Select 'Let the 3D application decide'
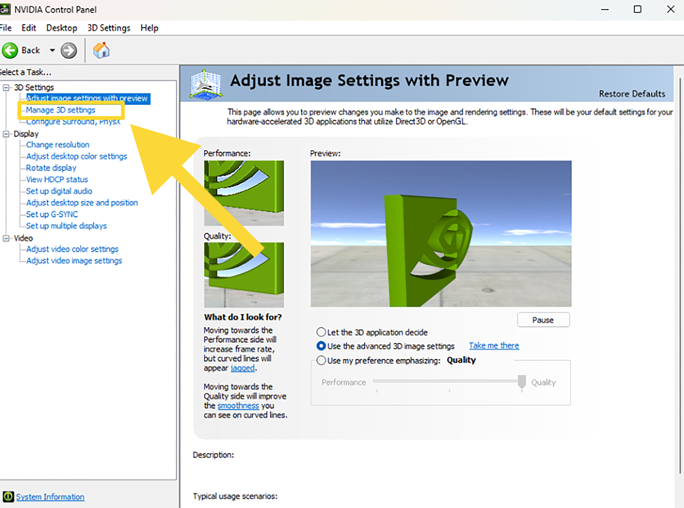Image resolution: width=684 pixels, height=508 pixels. (321, 332)
